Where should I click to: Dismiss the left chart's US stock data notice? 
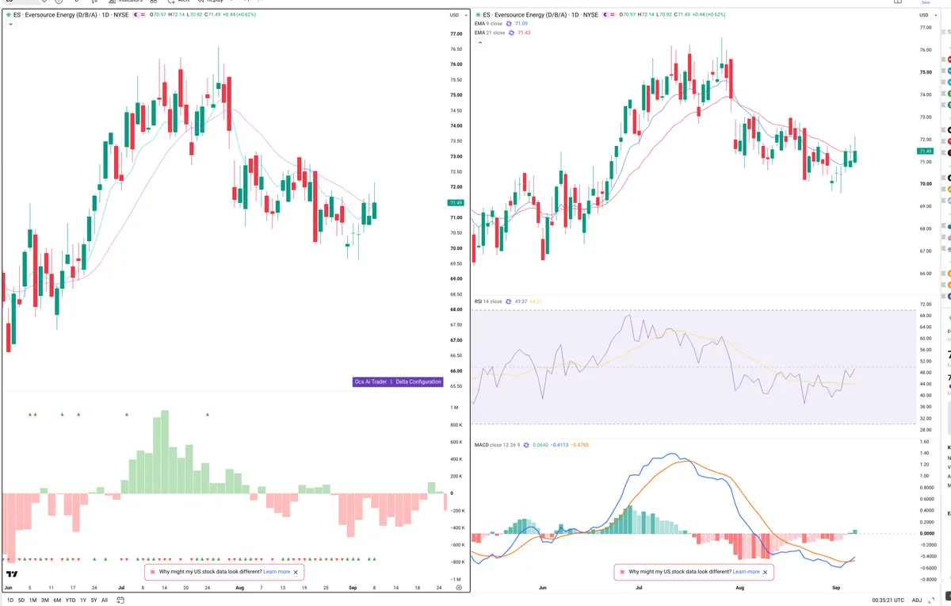click(x=296, y=571)
